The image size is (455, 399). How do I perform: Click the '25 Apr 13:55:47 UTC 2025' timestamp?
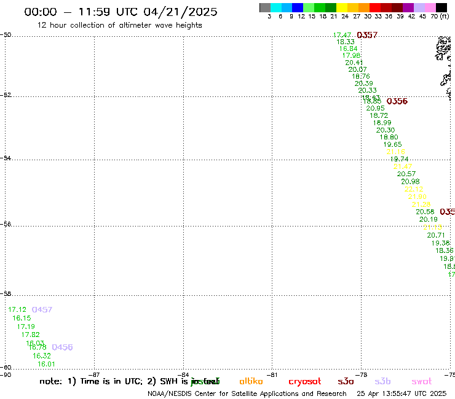pos(402,393)
